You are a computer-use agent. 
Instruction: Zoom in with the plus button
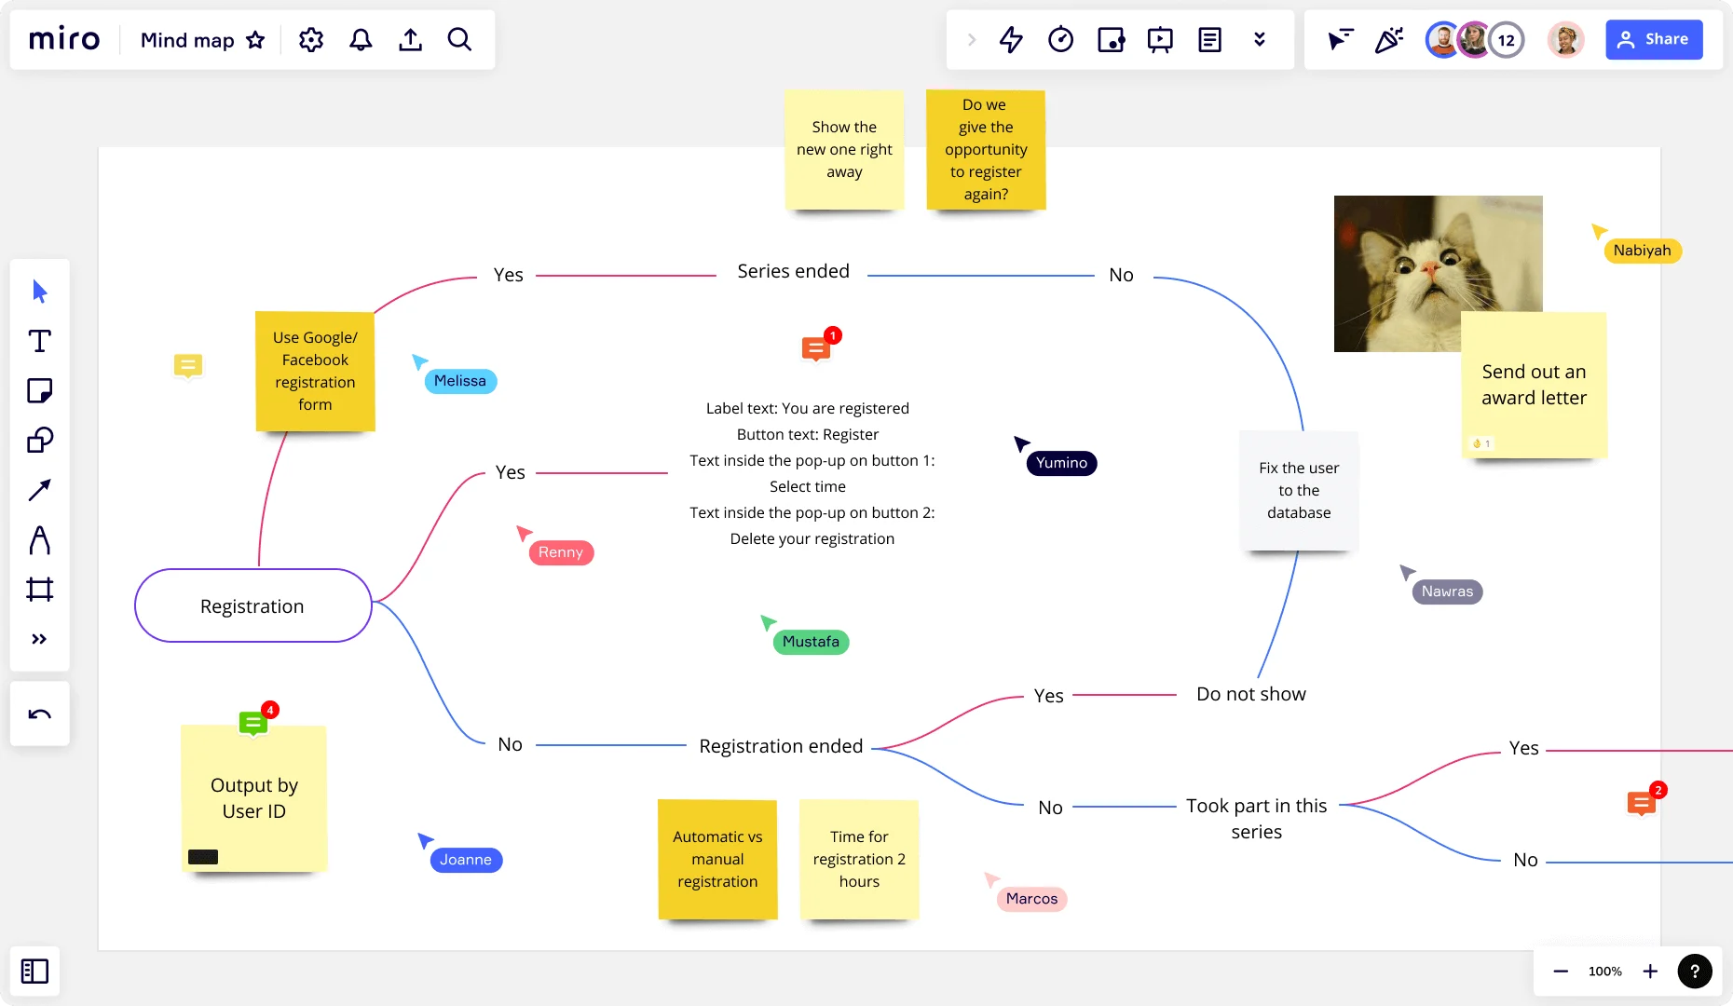1650,972
